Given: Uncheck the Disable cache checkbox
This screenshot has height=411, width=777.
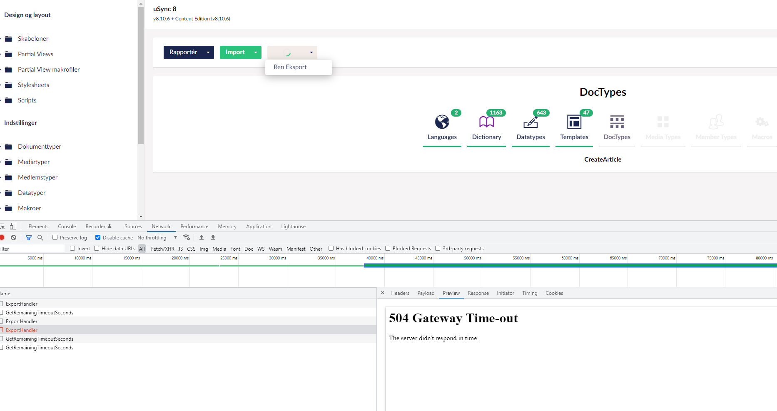Looking at the screenshot, I should pos(98,238).
